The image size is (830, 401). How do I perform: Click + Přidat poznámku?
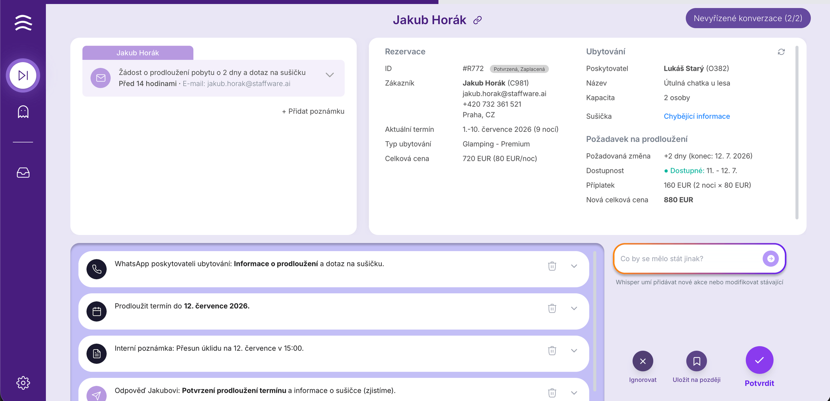coord(313,111)
